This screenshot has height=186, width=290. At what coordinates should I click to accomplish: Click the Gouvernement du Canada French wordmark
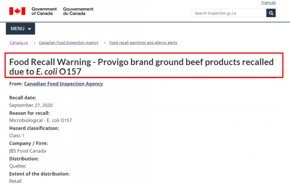(78, 11)
